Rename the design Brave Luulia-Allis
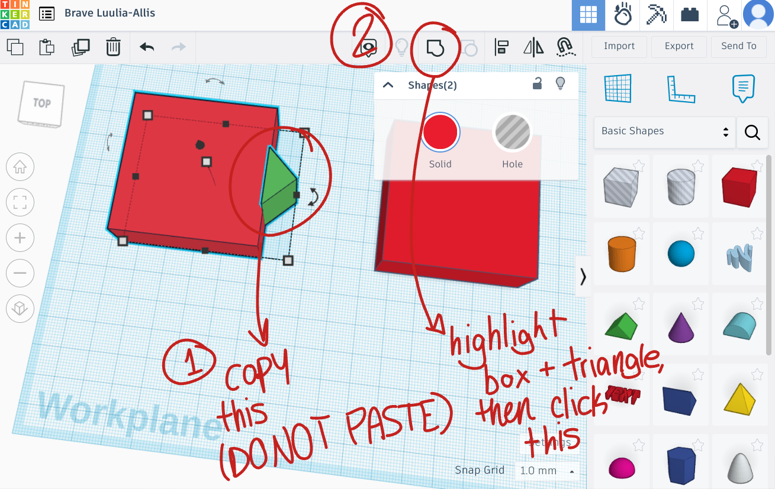The height and width of the screenshot is (489, 775). (110, 13)
